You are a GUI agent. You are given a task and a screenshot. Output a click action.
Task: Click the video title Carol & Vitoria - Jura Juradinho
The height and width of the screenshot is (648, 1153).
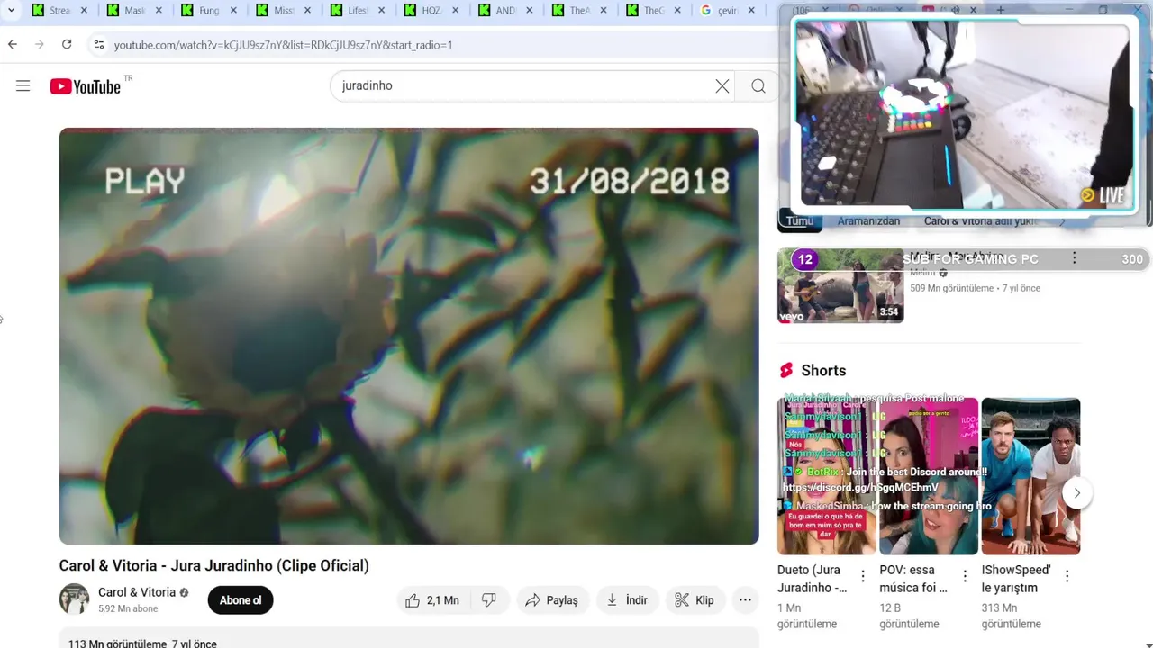[214, 565]
